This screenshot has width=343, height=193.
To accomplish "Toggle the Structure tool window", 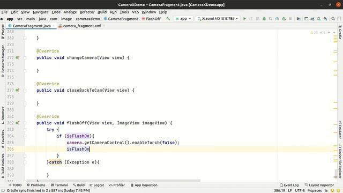I will (x=3, y=115).
